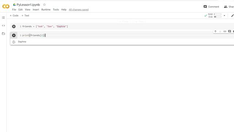234x132 pixels.
Task: Open the Edit menu
Action: pos(20,10)
